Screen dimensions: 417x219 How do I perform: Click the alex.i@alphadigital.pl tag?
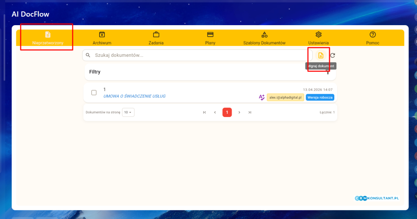(285, 97)
